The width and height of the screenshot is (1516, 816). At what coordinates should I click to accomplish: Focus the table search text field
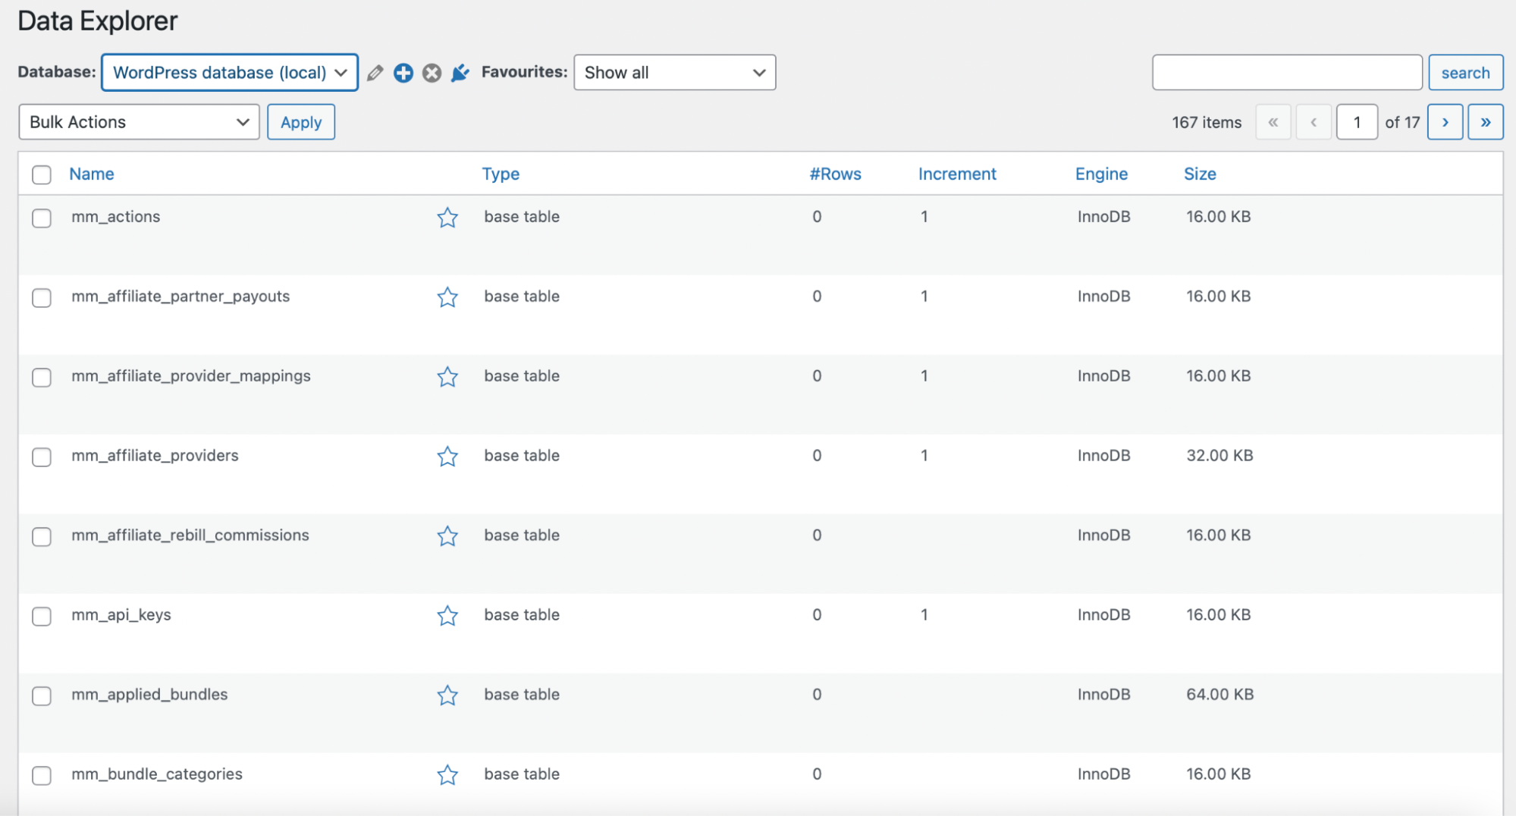click(x=1286, y=73)
